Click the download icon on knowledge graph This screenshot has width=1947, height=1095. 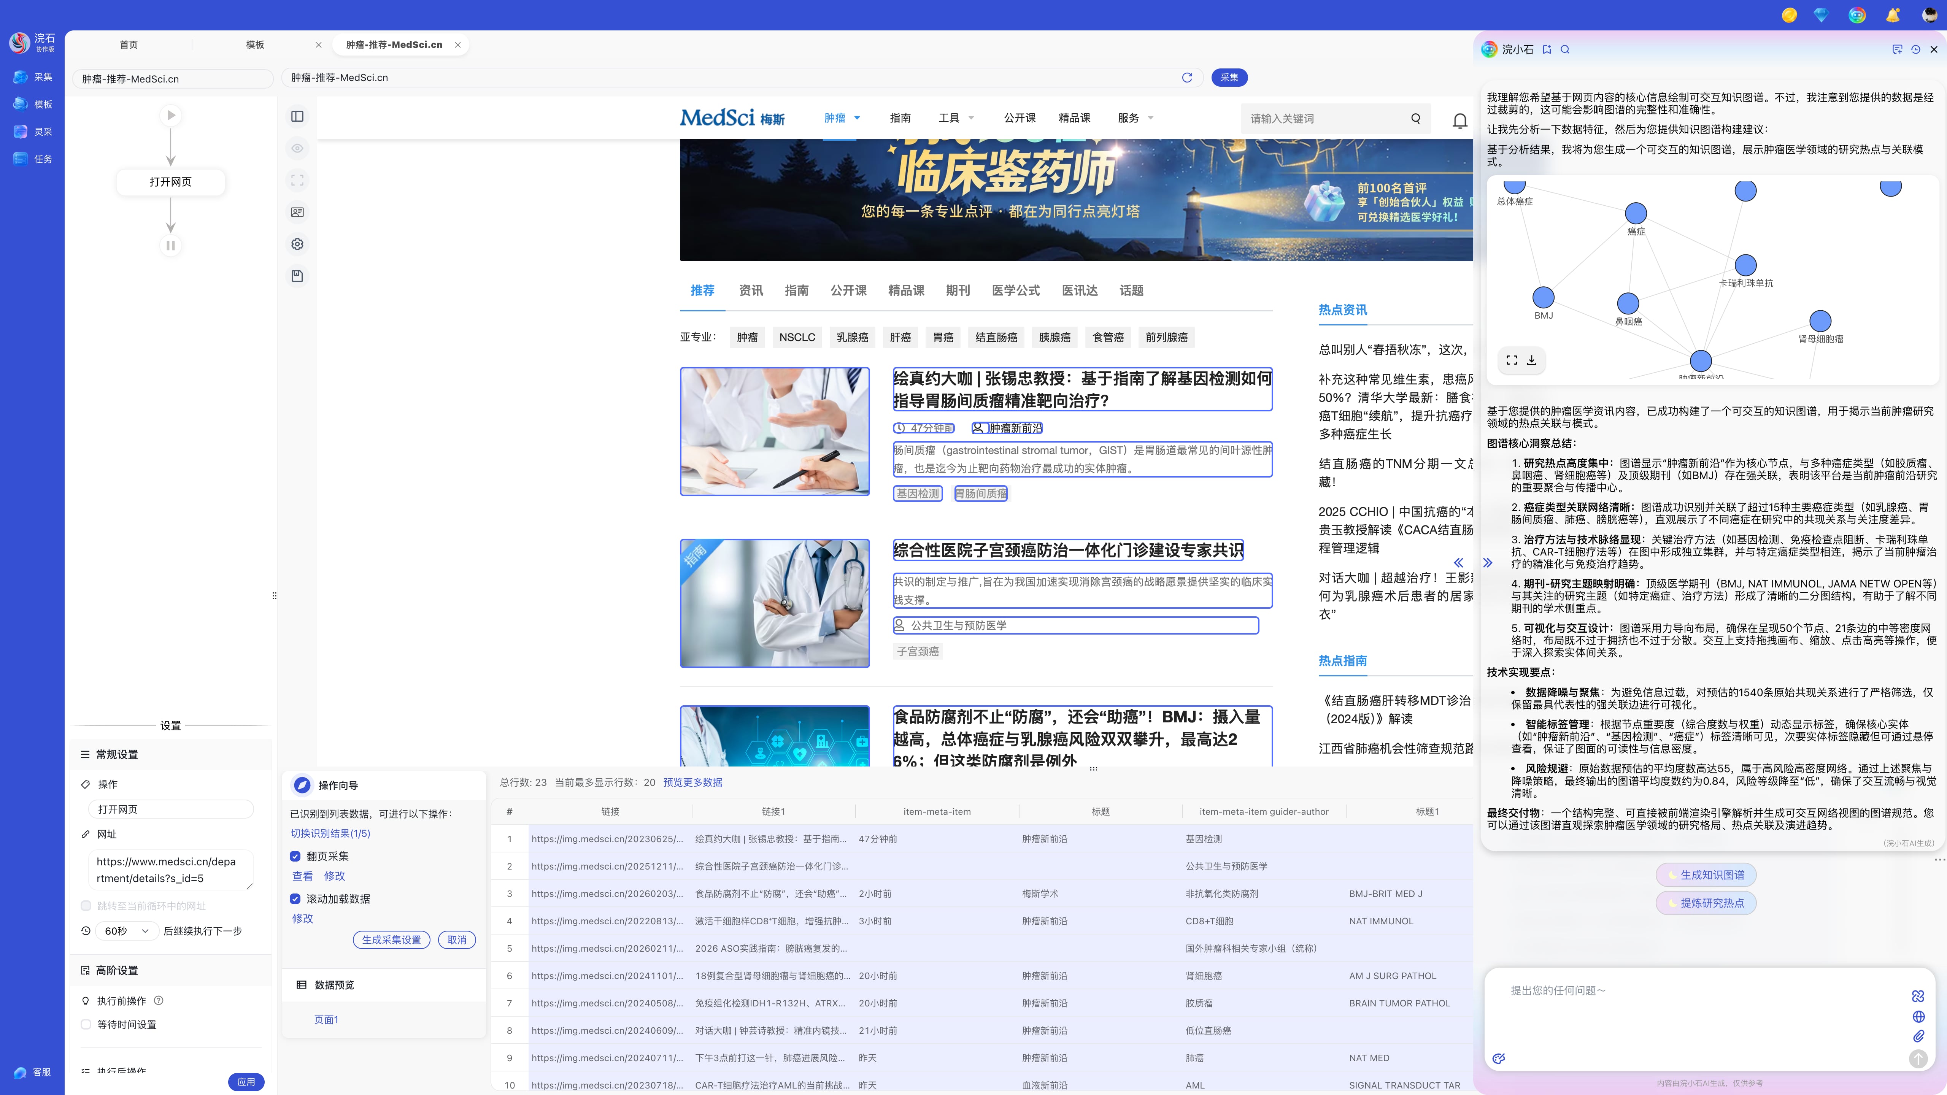click(x=1532, y=360)
